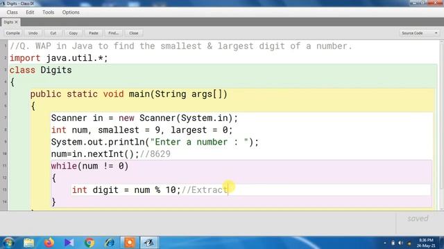444x249 pixels.
Task: Show hidden system tray icons arrow
Action: point(385,243)
